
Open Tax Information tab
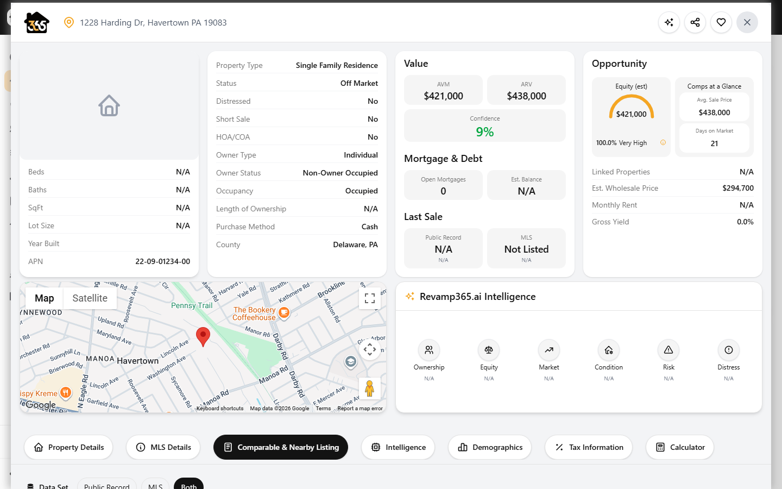point(589,447)
